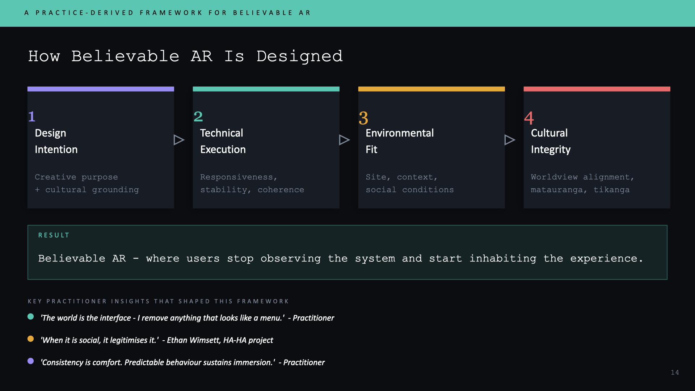Viewport: 695px width, 391px height.
Task: Click the orange bullet beside Ethan Wimsett quote
Action: point(31,339)
